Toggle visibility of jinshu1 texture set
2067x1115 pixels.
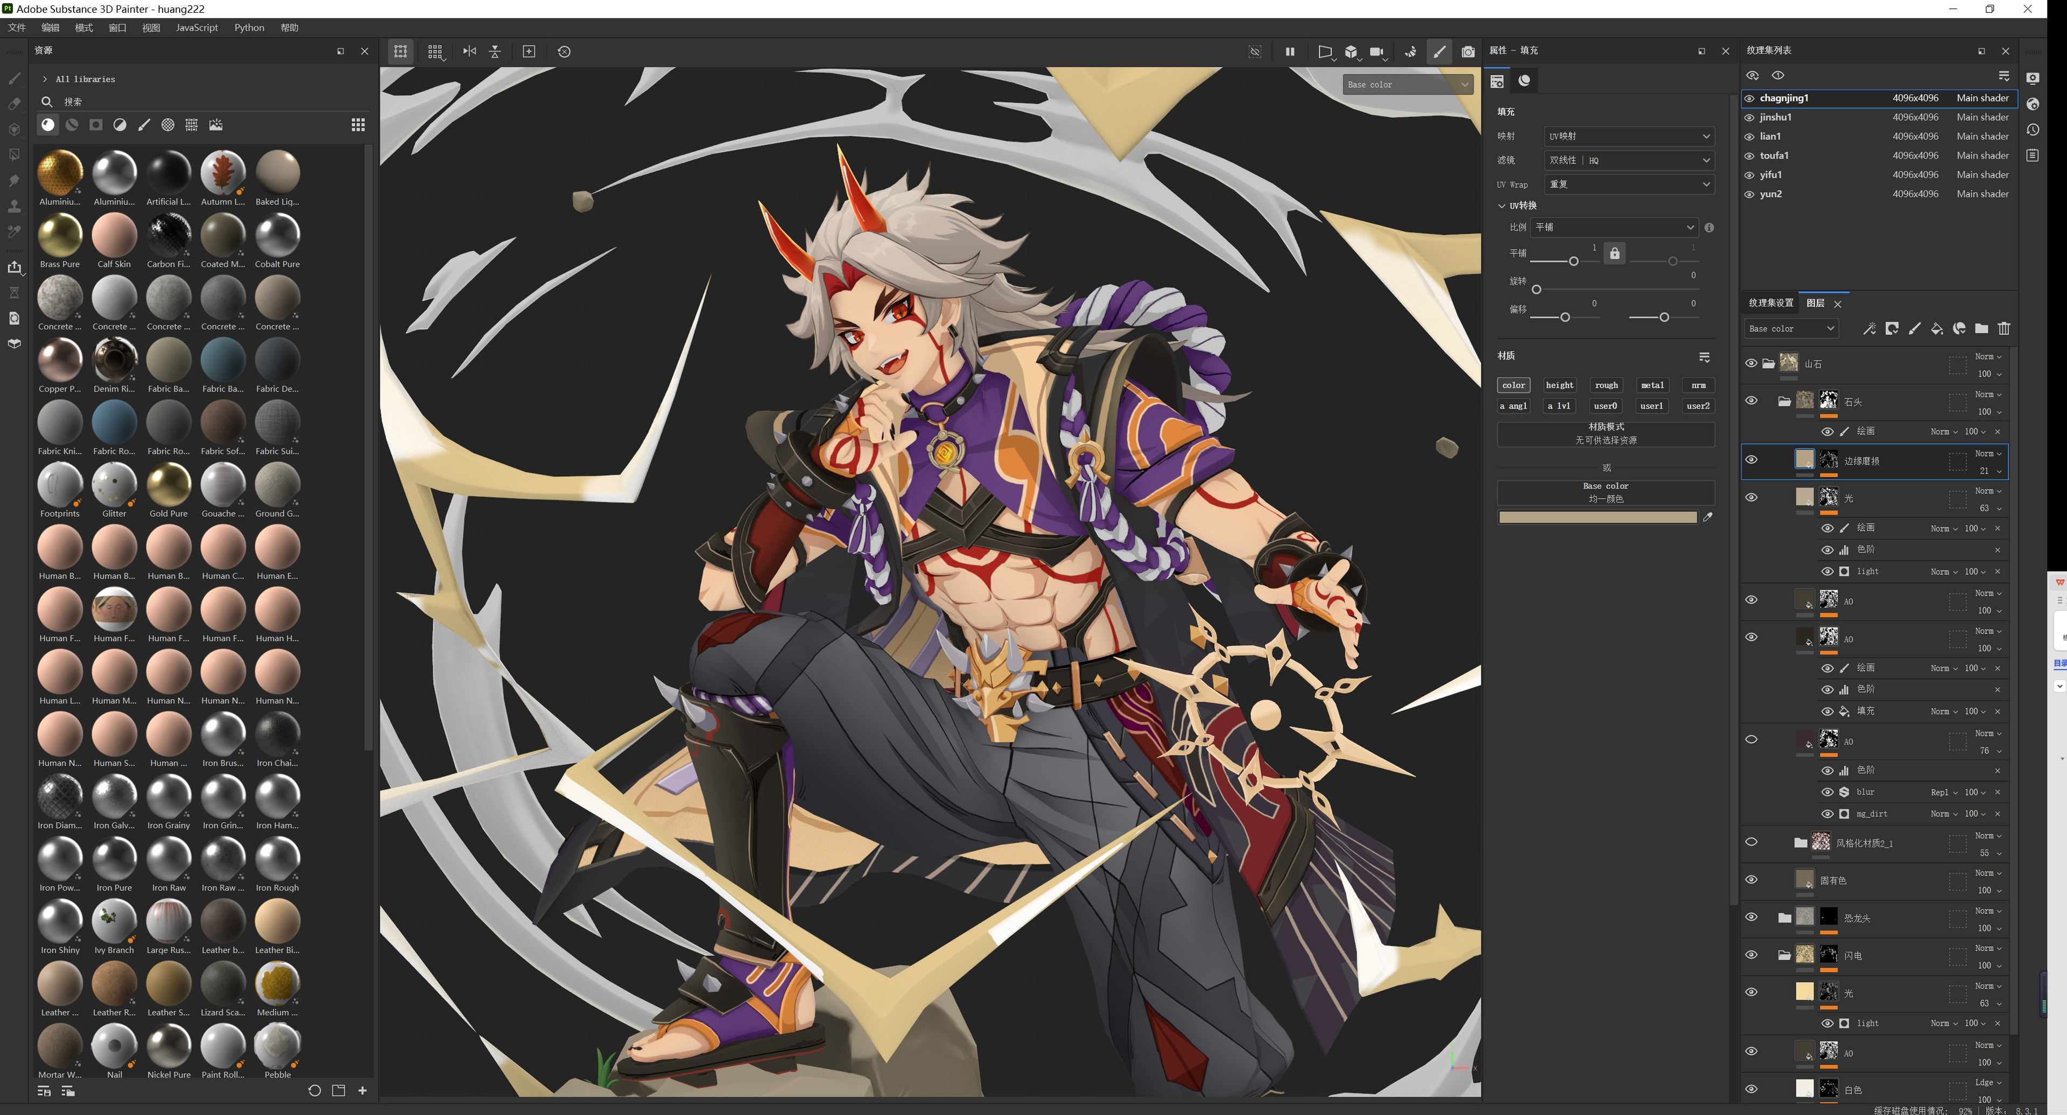(x=1749, y=117)
